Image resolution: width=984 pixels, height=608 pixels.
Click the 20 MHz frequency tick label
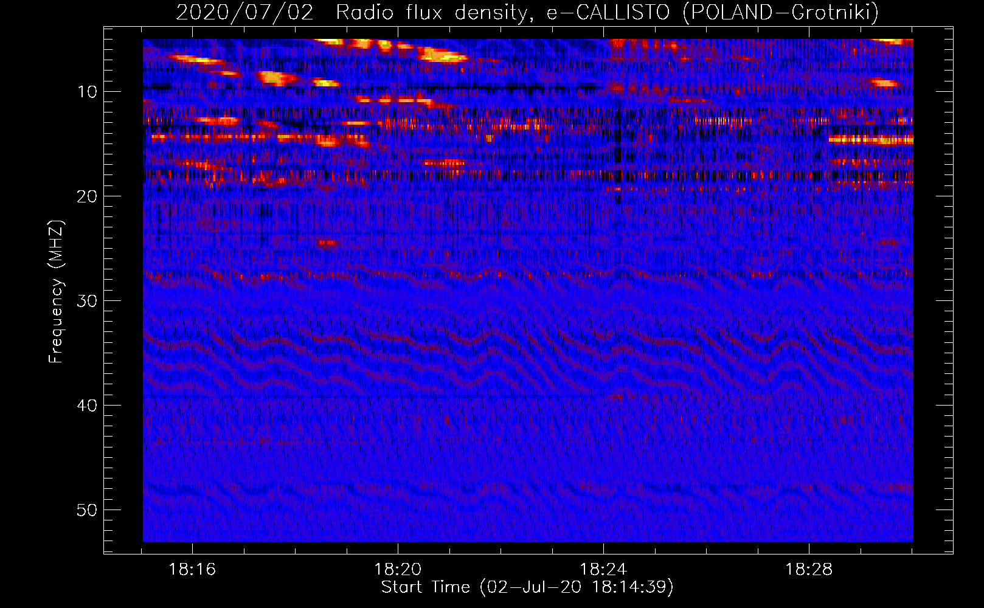coord(88,196)
